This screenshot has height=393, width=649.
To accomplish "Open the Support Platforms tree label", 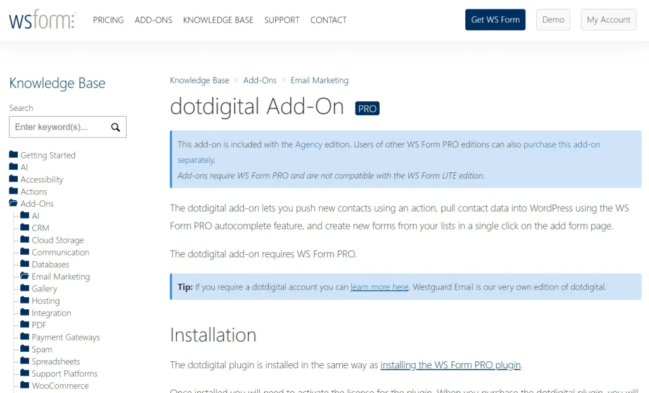I will pos(65,373).
